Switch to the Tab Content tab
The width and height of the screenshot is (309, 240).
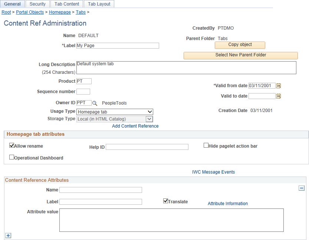pos(66,4)
